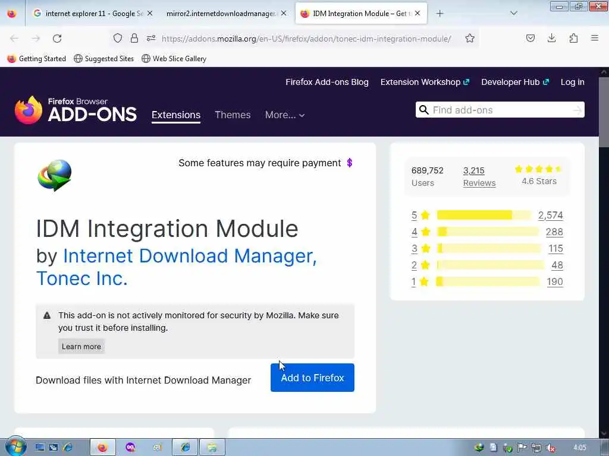
Task: Click the address bar URL
Action: pyautogui.click(x=306, y=39)
